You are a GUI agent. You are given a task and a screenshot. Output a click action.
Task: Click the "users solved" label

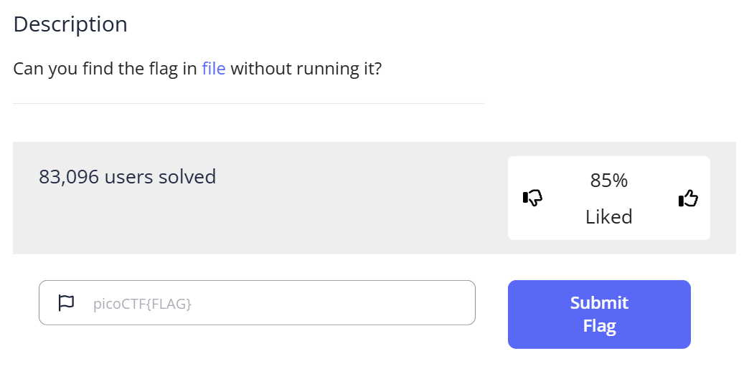[x=160, y=176]
